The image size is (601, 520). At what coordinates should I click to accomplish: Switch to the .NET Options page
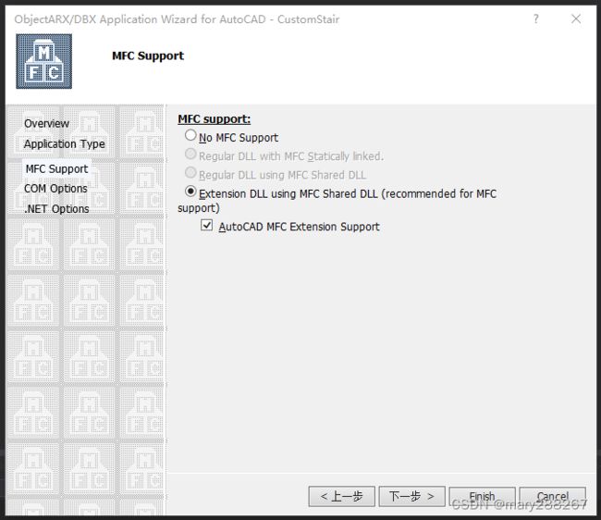click(x=56, y=209)
